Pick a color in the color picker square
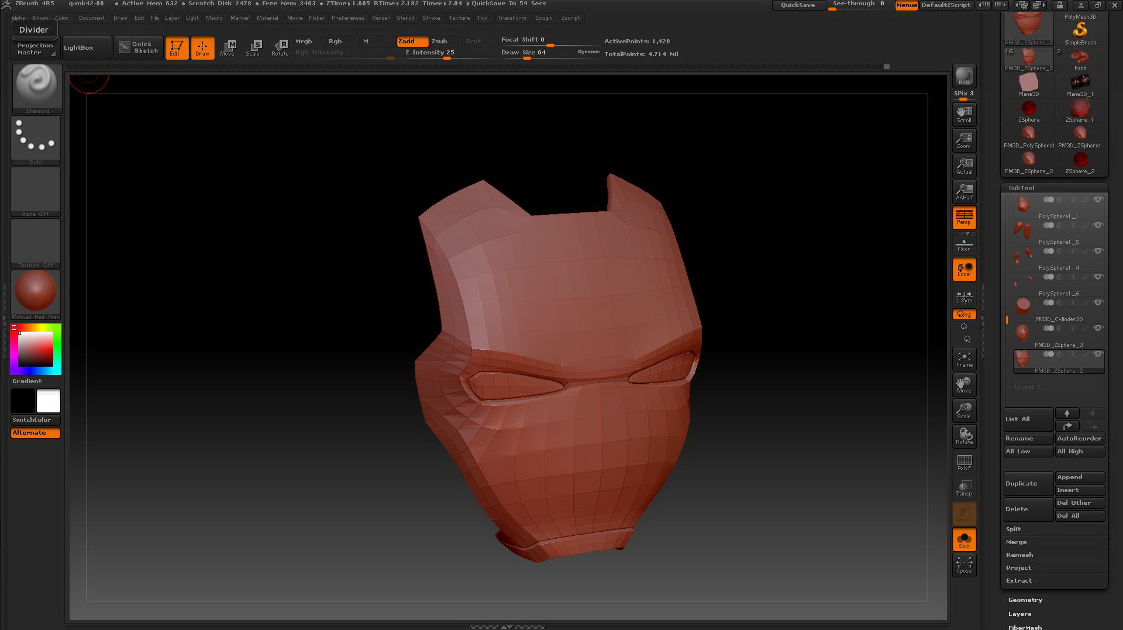 pos(35,349)
